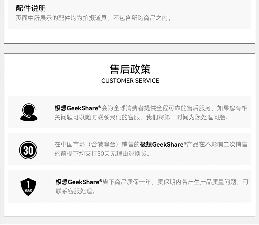The image size is (259, 225).
Task: Click the customer service headset icon
Action: pyautogui.click(x=29, y=112)
